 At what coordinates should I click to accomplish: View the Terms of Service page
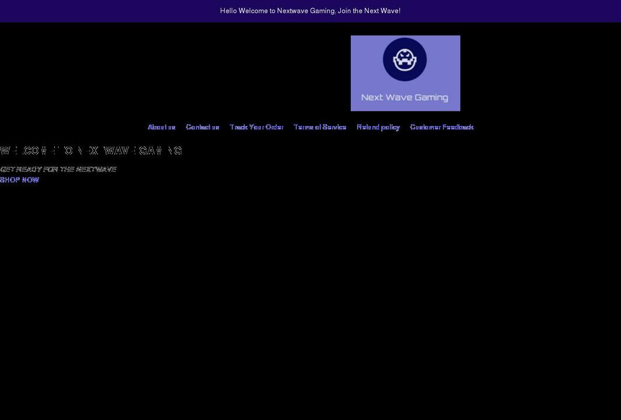(x=320, y=126)
